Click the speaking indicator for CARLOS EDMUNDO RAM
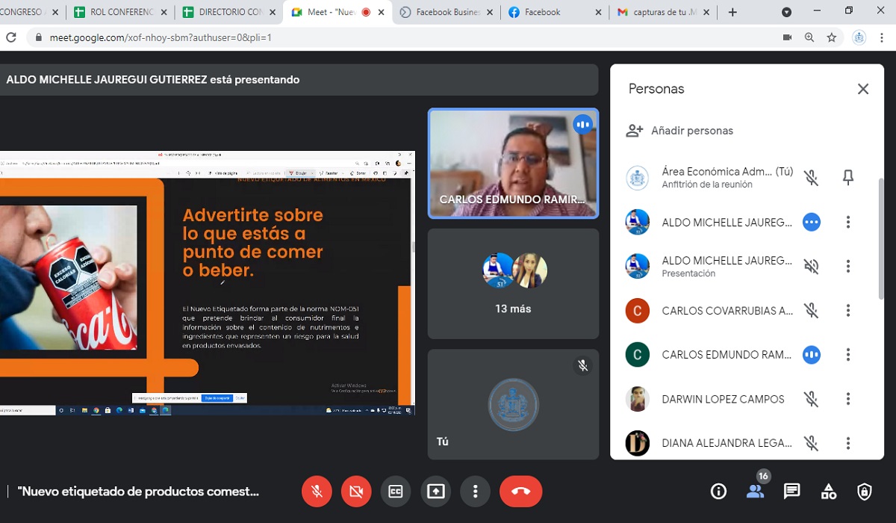Screen dimensions: 896x523 point(812,355)
